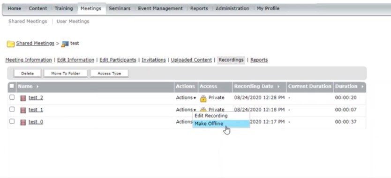Toggle the select-all checkbox in header
Viewport: 391px width, 178px height.
pos(12,86)
